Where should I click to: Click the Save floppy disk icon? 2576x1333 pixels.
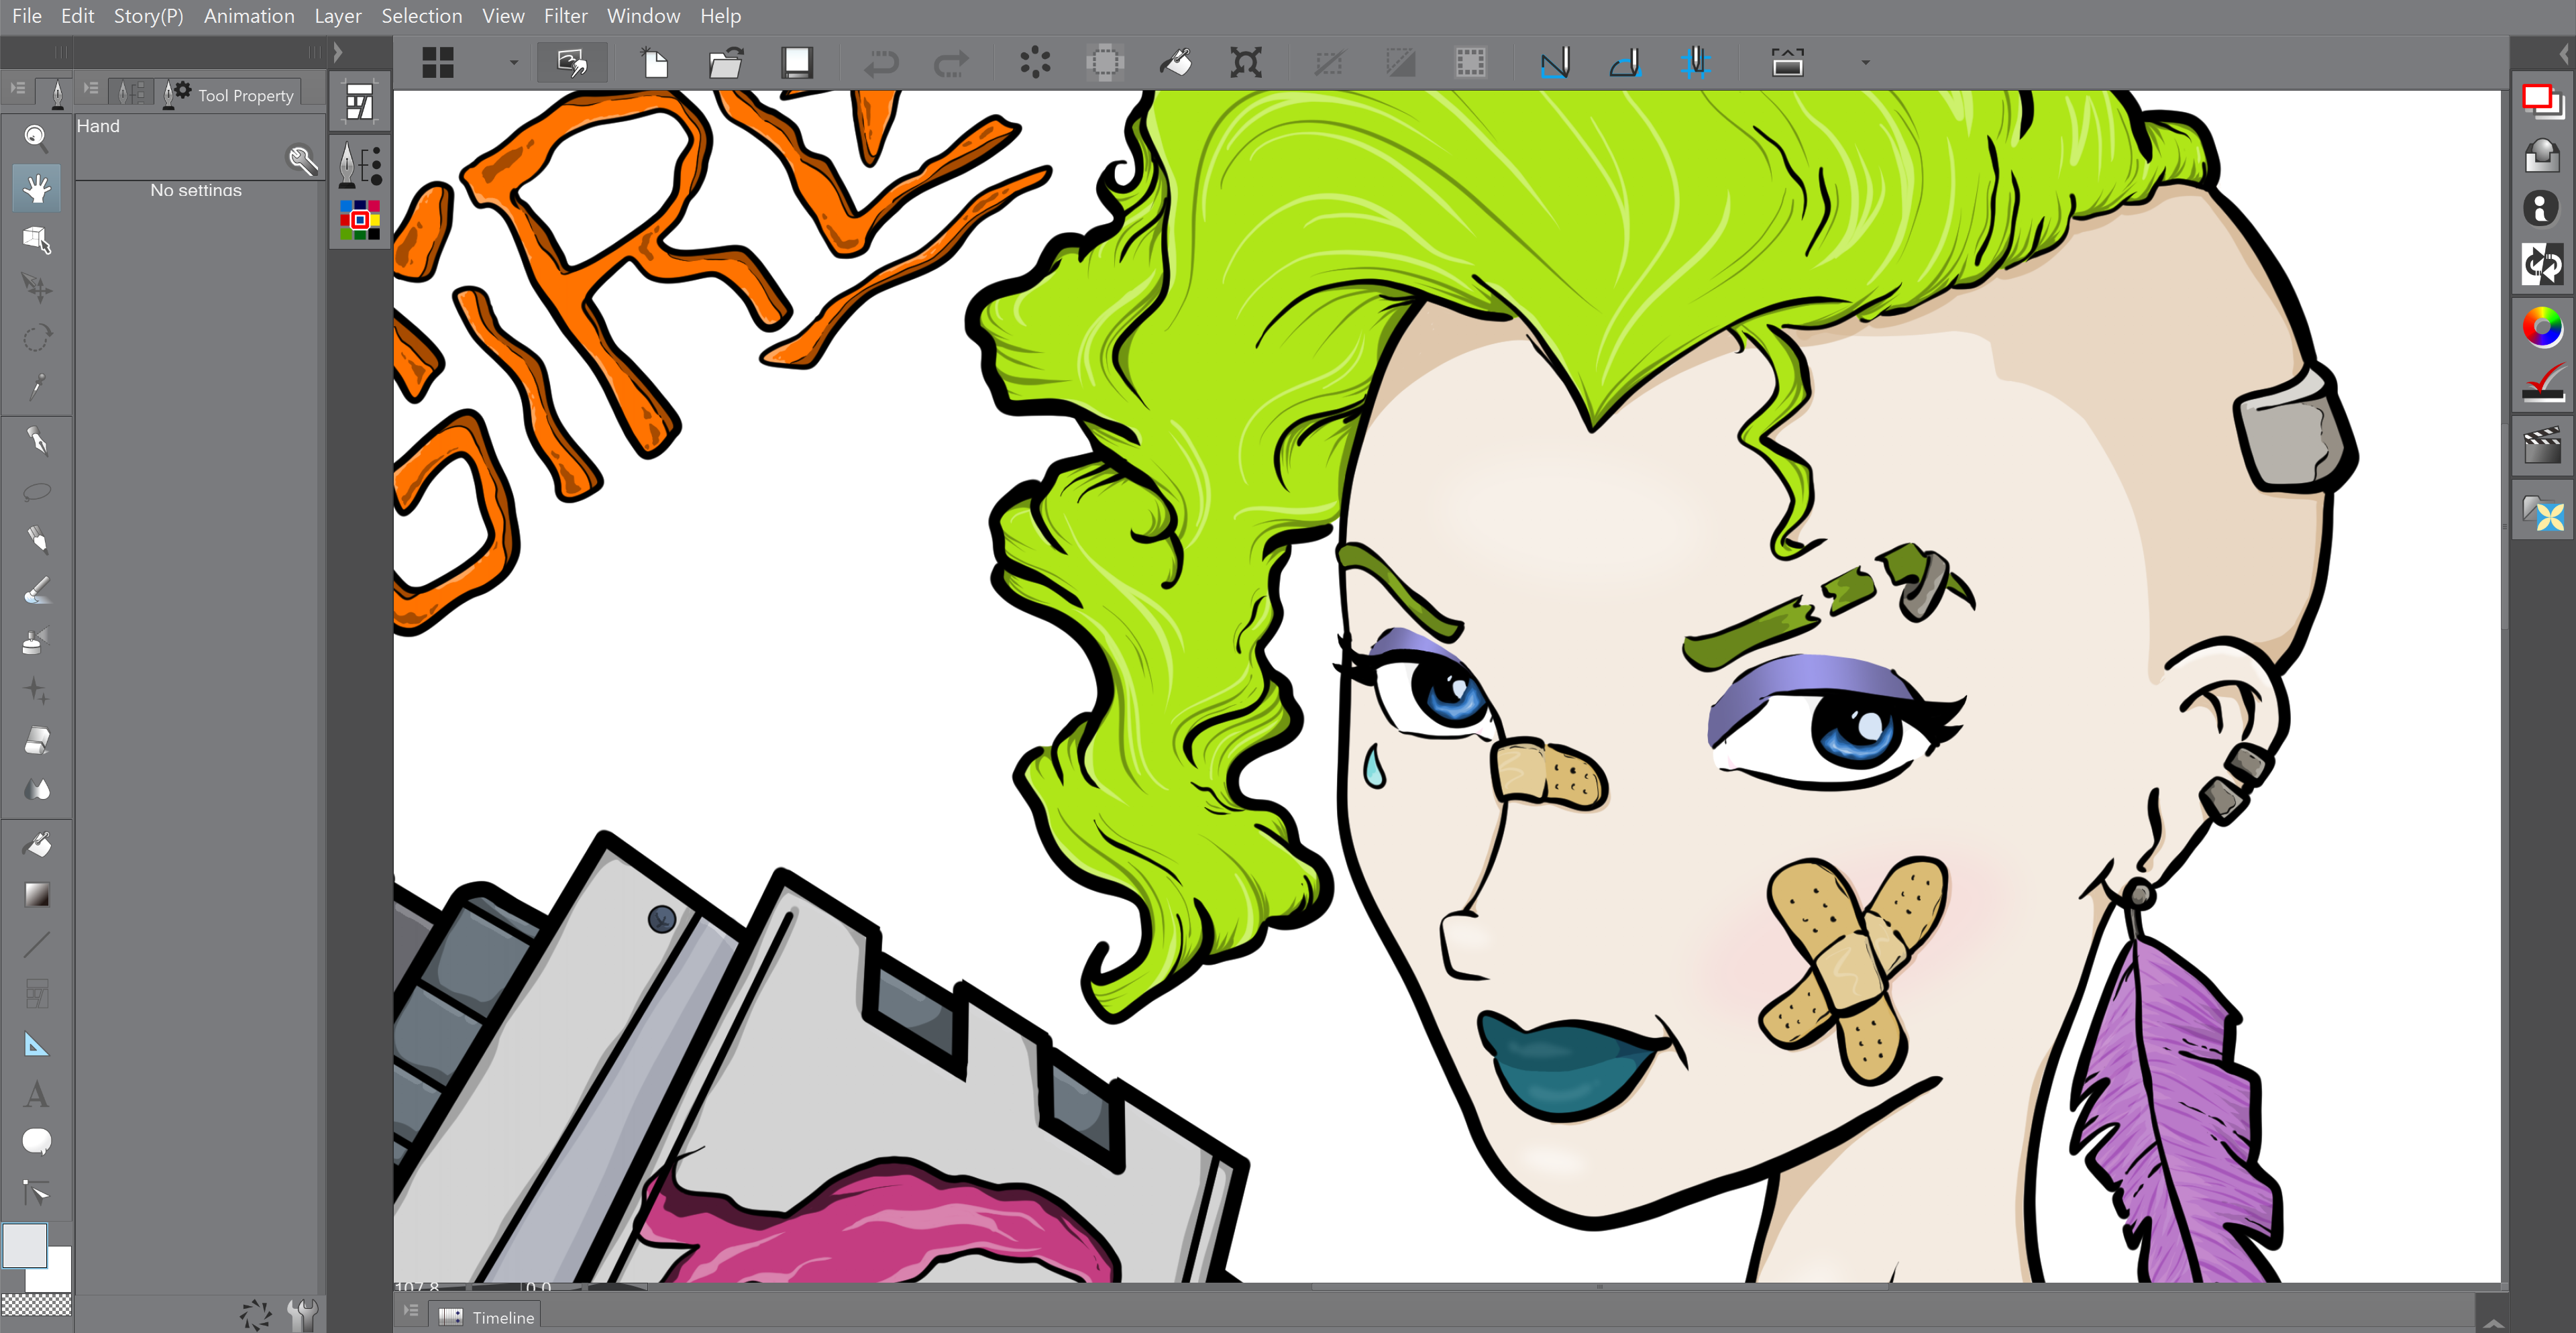tap(796, 63)
